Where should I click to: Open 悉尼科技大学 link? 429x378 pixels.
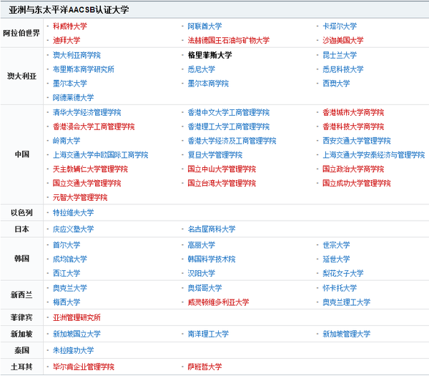(343, 69)
